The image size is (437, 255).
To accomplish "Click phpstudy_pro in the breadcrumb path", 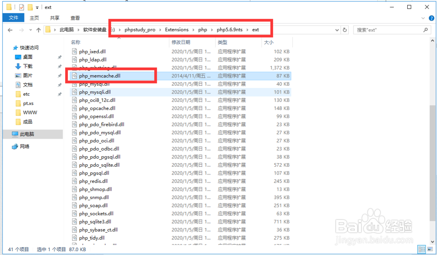I will [140, 30].
